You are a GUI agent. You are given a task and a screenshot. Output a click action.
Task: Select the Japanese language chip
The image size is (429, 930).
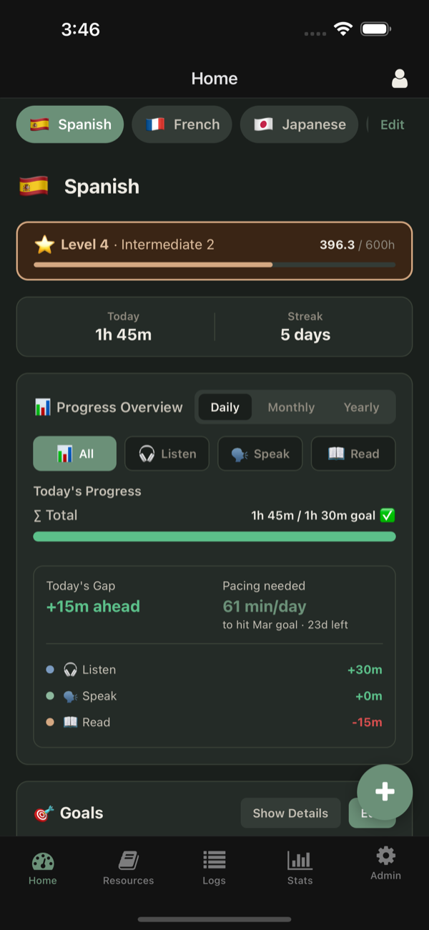tap(299, 124)
